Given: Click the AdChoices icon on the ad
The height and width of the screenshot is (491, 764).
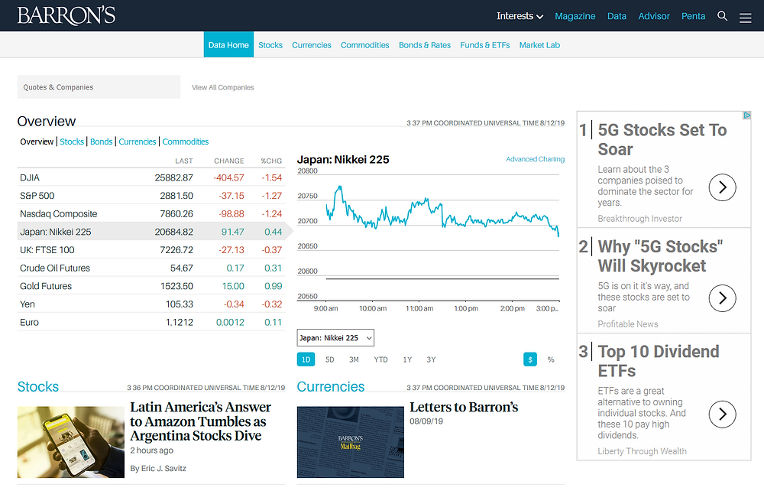Looking at the screenshot, I should click(x=746, y=115).
